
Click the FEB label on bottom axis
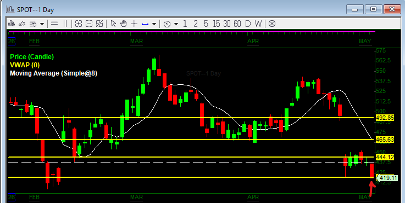35,198
